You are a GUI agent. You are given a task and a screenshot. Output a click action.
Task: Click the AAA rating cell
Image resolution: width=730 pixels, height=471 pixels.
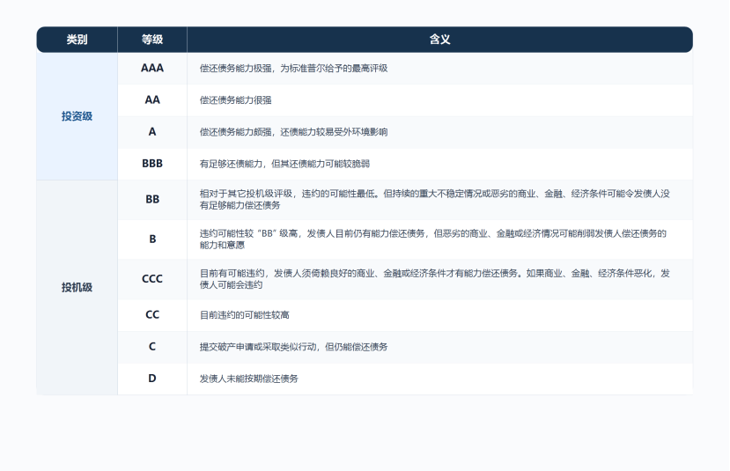152,69
